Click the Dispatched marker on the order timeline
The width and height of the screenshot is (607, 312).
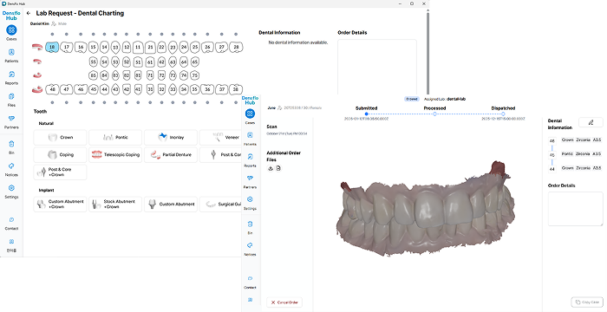click(503, 114)
